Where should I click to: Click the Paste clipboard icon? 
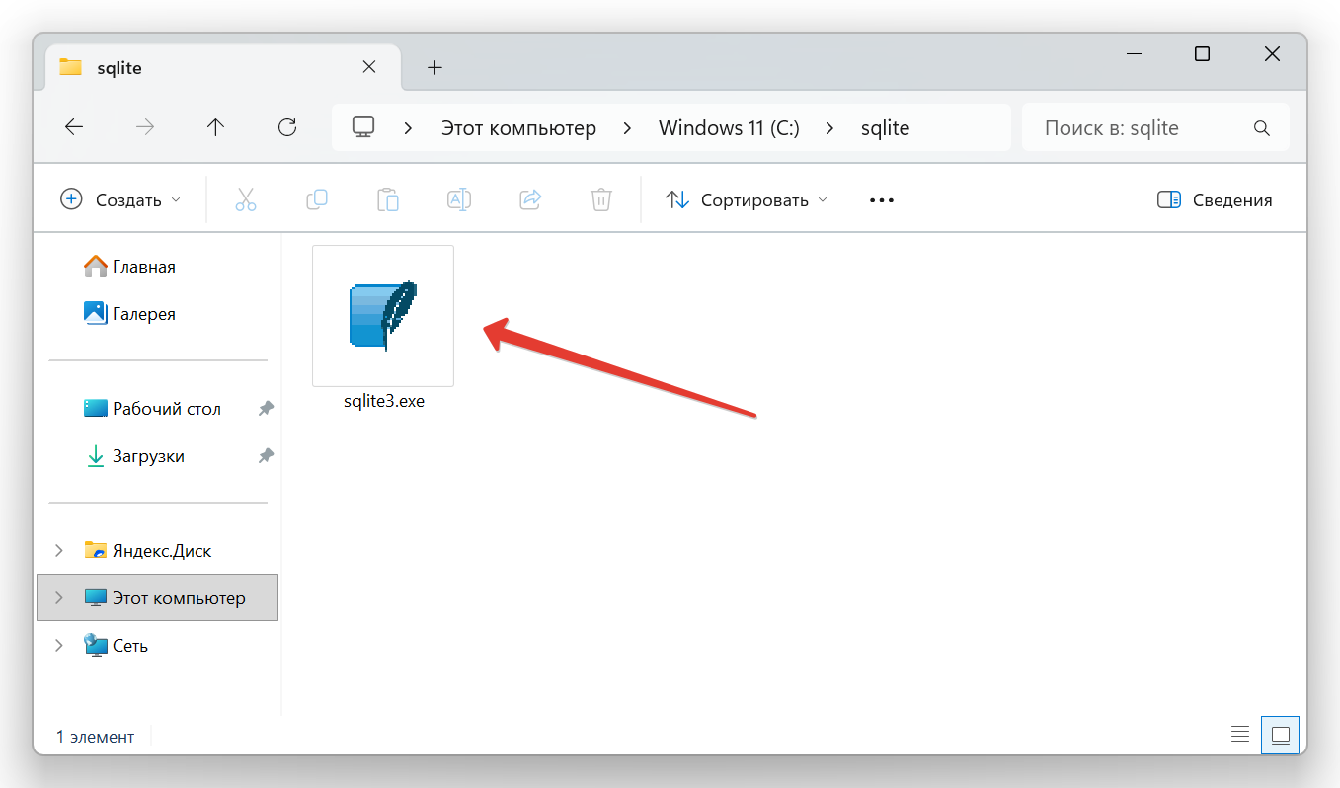(x=388, y=200)
